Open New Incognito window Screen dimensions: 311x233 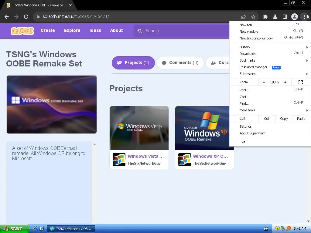pos(270,38)
